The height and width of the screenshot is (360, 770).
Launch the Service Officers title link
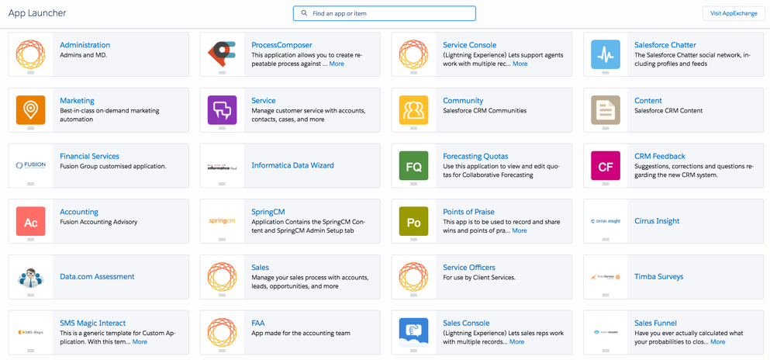tap(469, 268)
